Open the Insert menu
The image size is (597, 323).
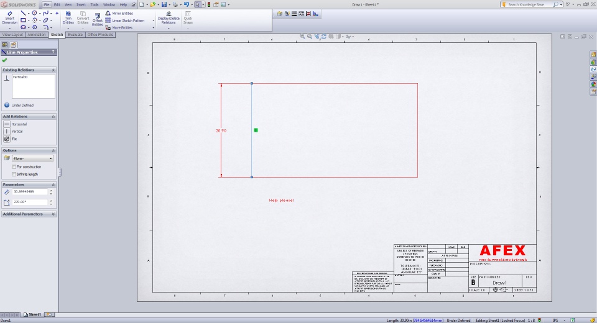click(x=81, y=4)
